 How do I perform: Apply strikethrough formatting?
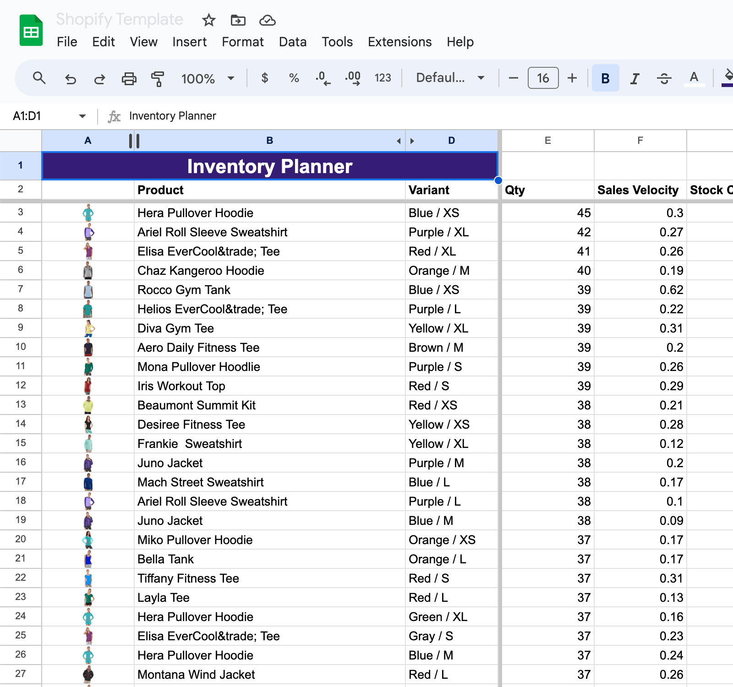coord(664,78)
